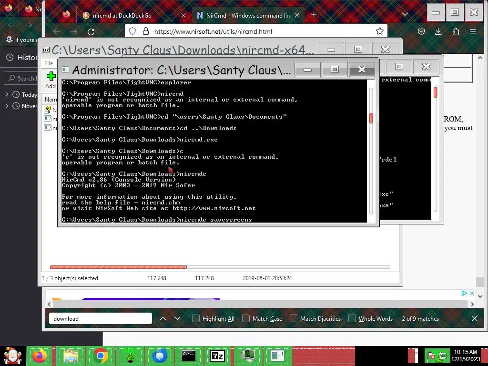Click the Christmas tree taskbar icon
Viewport: 488px width, 366px height.
(x=130, y=356)
